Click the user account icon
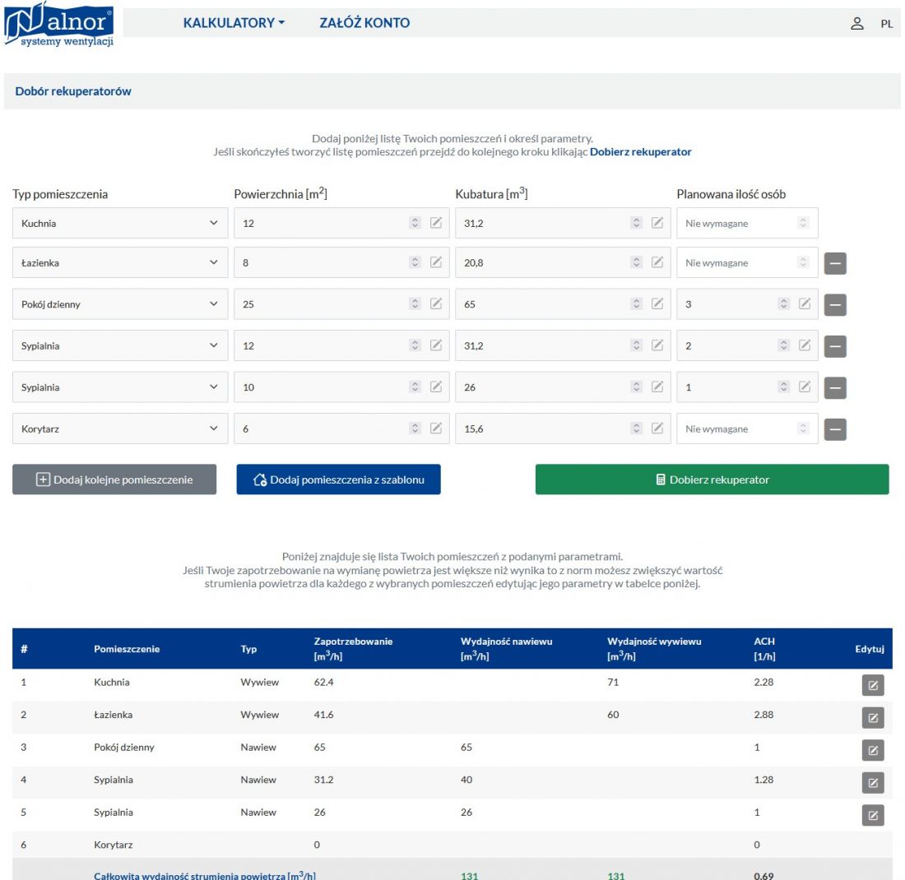This screenshot has height=880, width=905. click(857, 23)
